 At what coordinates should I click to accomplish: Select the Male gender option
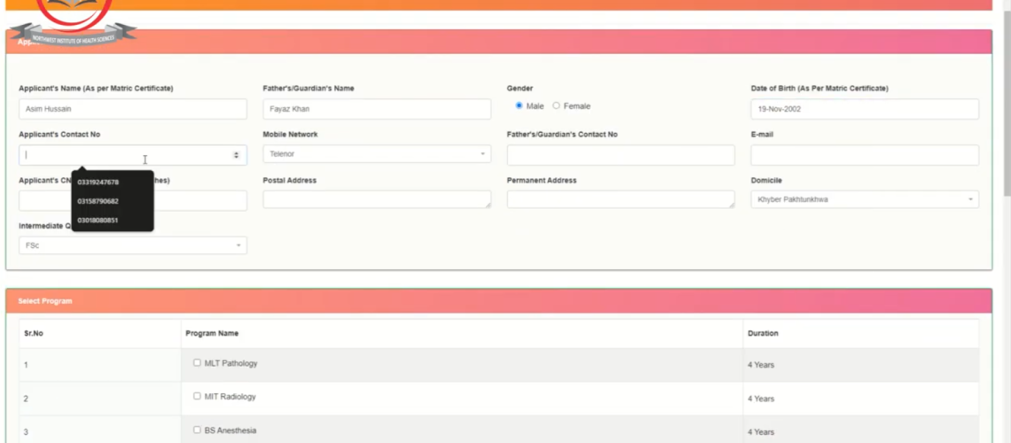pos(519,105)
